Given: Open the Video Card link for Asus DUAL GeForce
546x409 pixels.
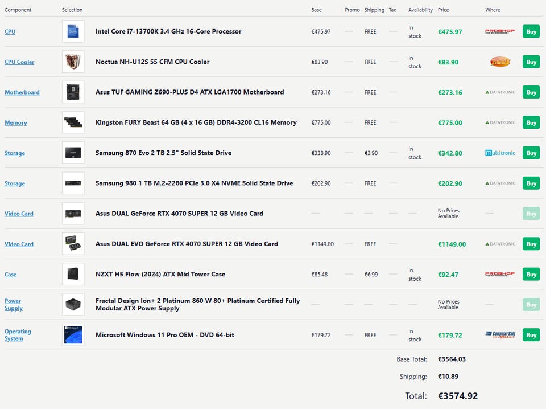Looking at the screenshot, I should (x=19, y=214).
